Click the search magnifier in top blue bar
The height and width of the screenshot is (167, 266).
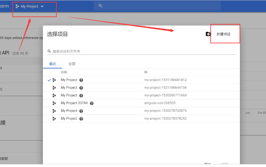(100, 6)
